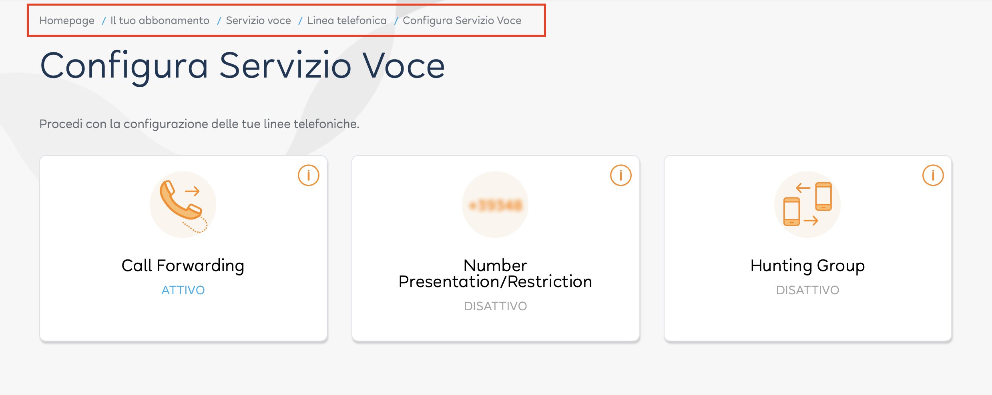Open Call Forwarding info icon
Viewport: 992px width, 395px height.
tap(308, 175)
